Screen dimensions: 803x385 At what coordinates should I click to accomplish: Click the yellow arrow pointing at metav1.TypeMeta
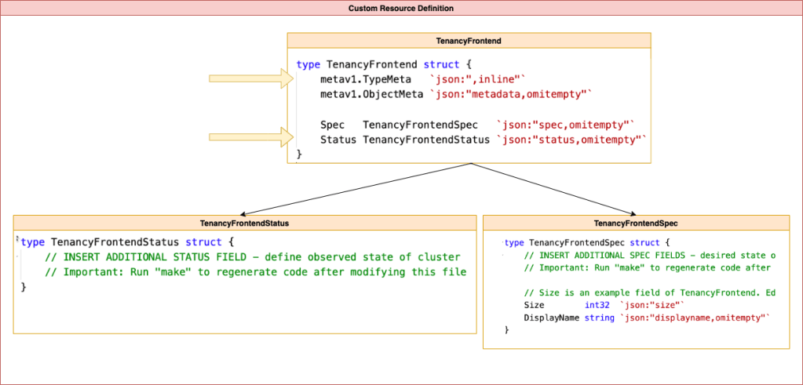[x=251, y=78]
